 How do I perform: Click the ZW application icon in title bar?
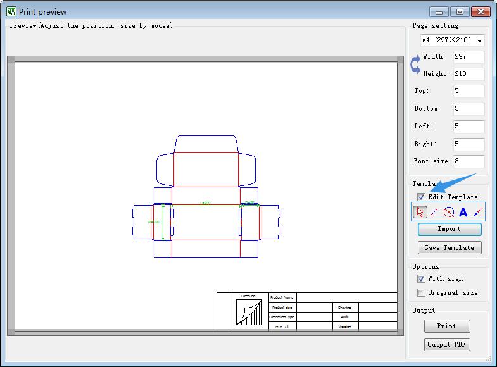(x=11, y=12)
